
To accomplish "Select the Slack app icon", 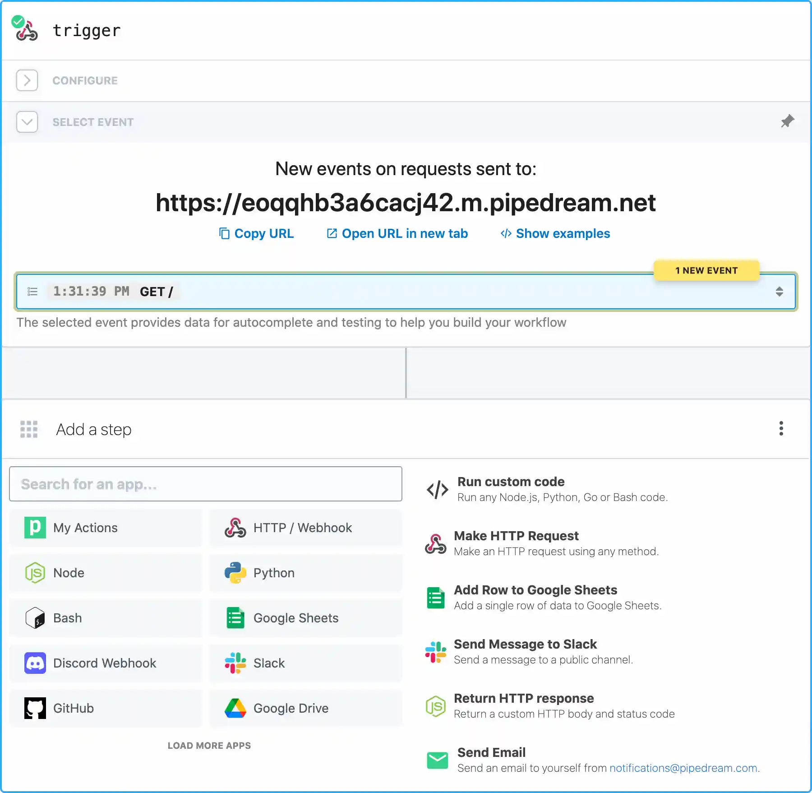I will (x=235, y=663).
